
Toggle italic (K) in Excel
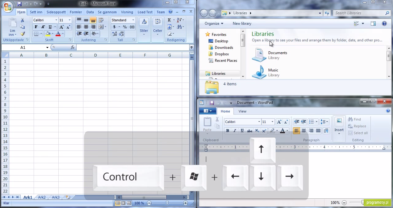click(x=43, y=27)
